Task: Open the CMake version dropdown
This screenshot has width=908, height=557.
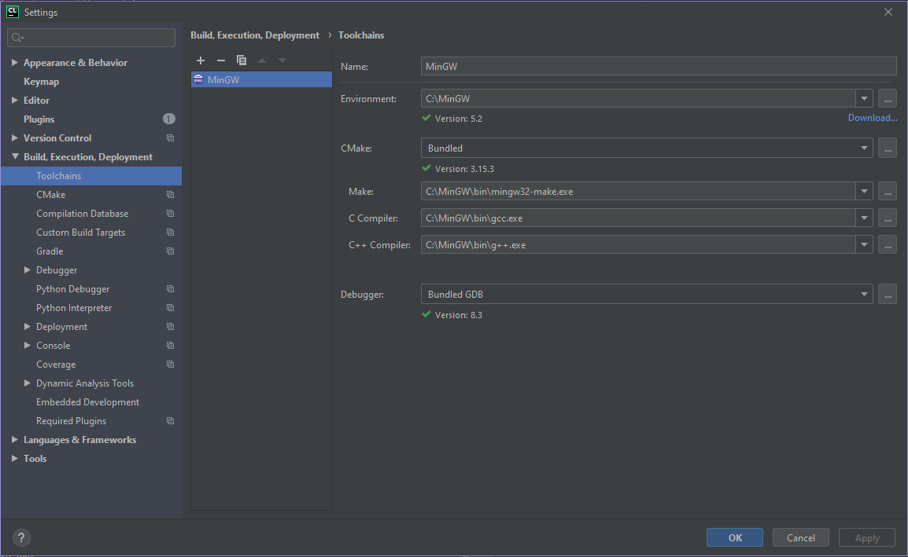Action: pos(864,148)
